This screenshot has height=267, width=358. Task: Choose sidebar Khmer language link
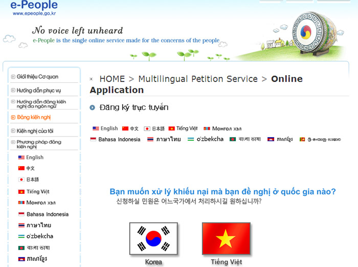37,259
